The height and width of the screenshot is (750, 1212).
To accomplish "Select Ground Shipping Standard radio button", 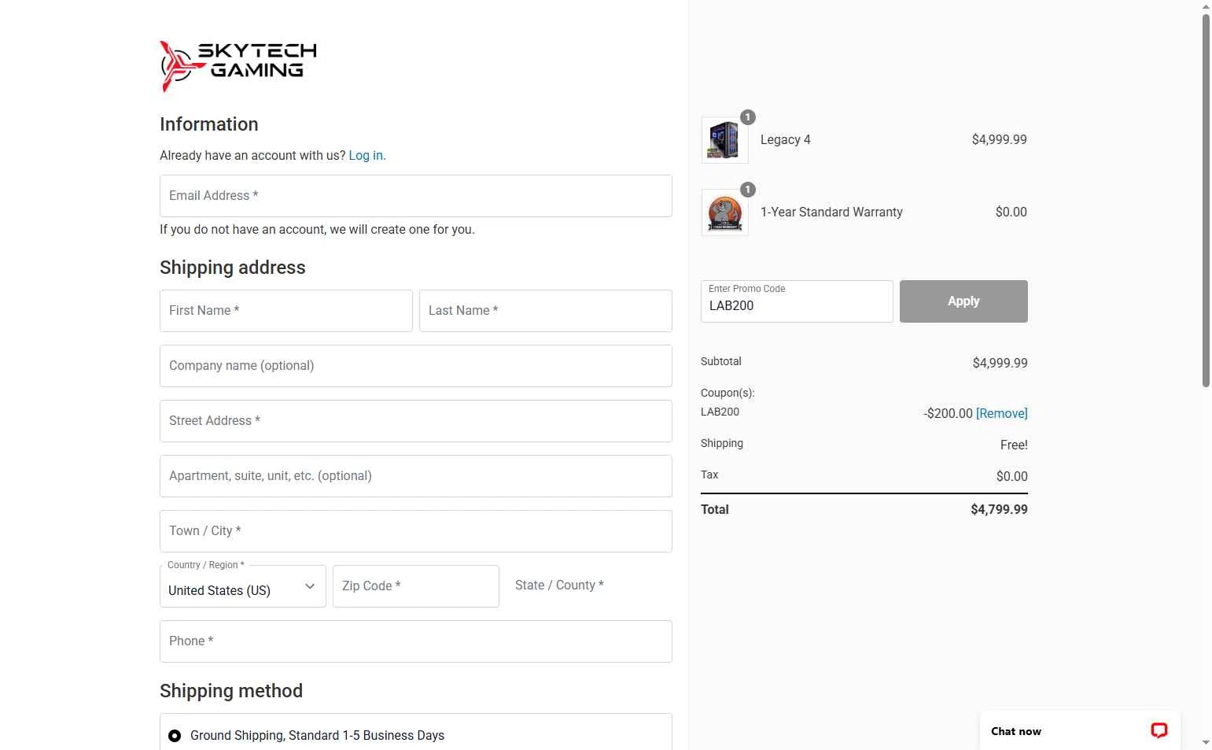I will tap(175, 736).
